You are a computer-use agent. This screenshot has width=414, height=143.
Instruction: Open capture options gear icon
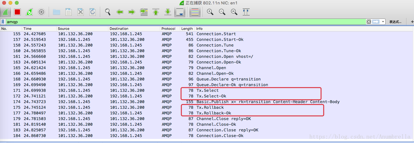pyautogui.click(x=41, y=12)
